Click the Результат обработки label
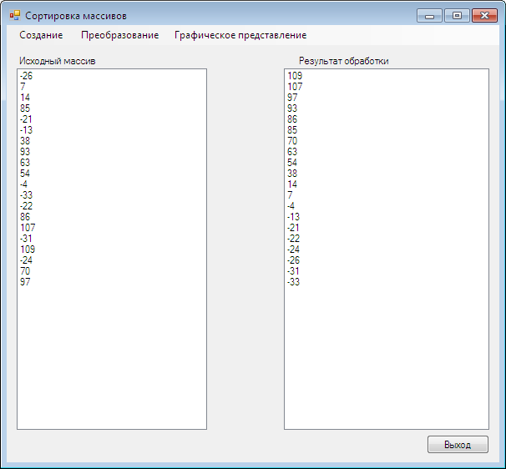This screenshot has width=506, height=469. tap(344, 61)
